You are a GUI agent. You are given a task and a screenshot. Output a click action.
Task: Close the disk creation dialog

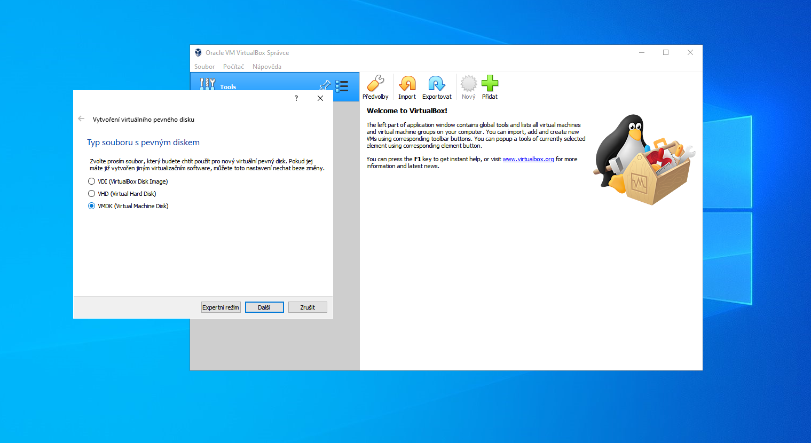tap(320, 98)
